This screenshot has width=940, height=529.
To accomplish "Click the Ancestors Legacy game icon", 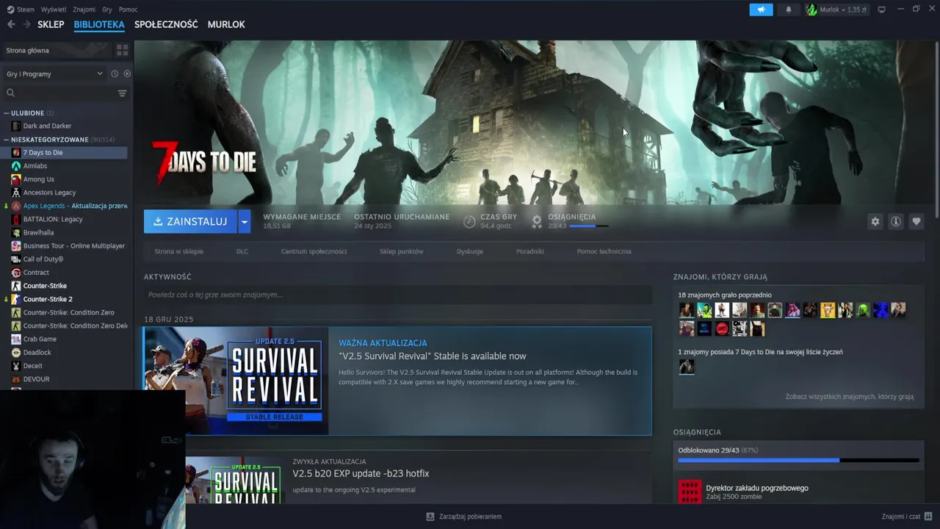I will tap(16, 192).
